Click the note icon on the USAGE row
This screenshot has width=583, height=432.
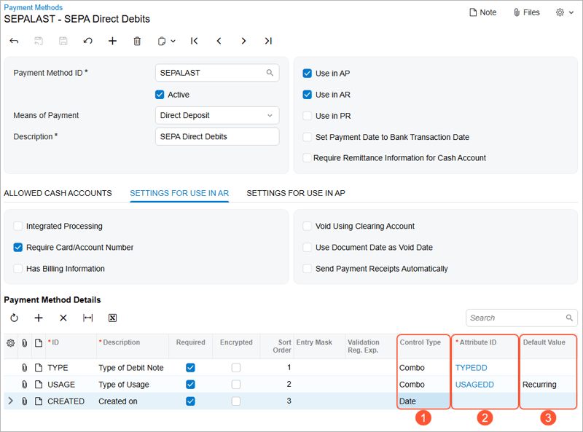pyautogui.click(x=39, y=385)
